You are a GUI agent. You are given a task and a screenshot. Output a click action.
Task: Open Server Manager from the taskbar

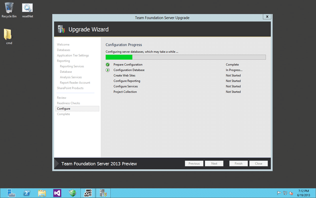11,193
